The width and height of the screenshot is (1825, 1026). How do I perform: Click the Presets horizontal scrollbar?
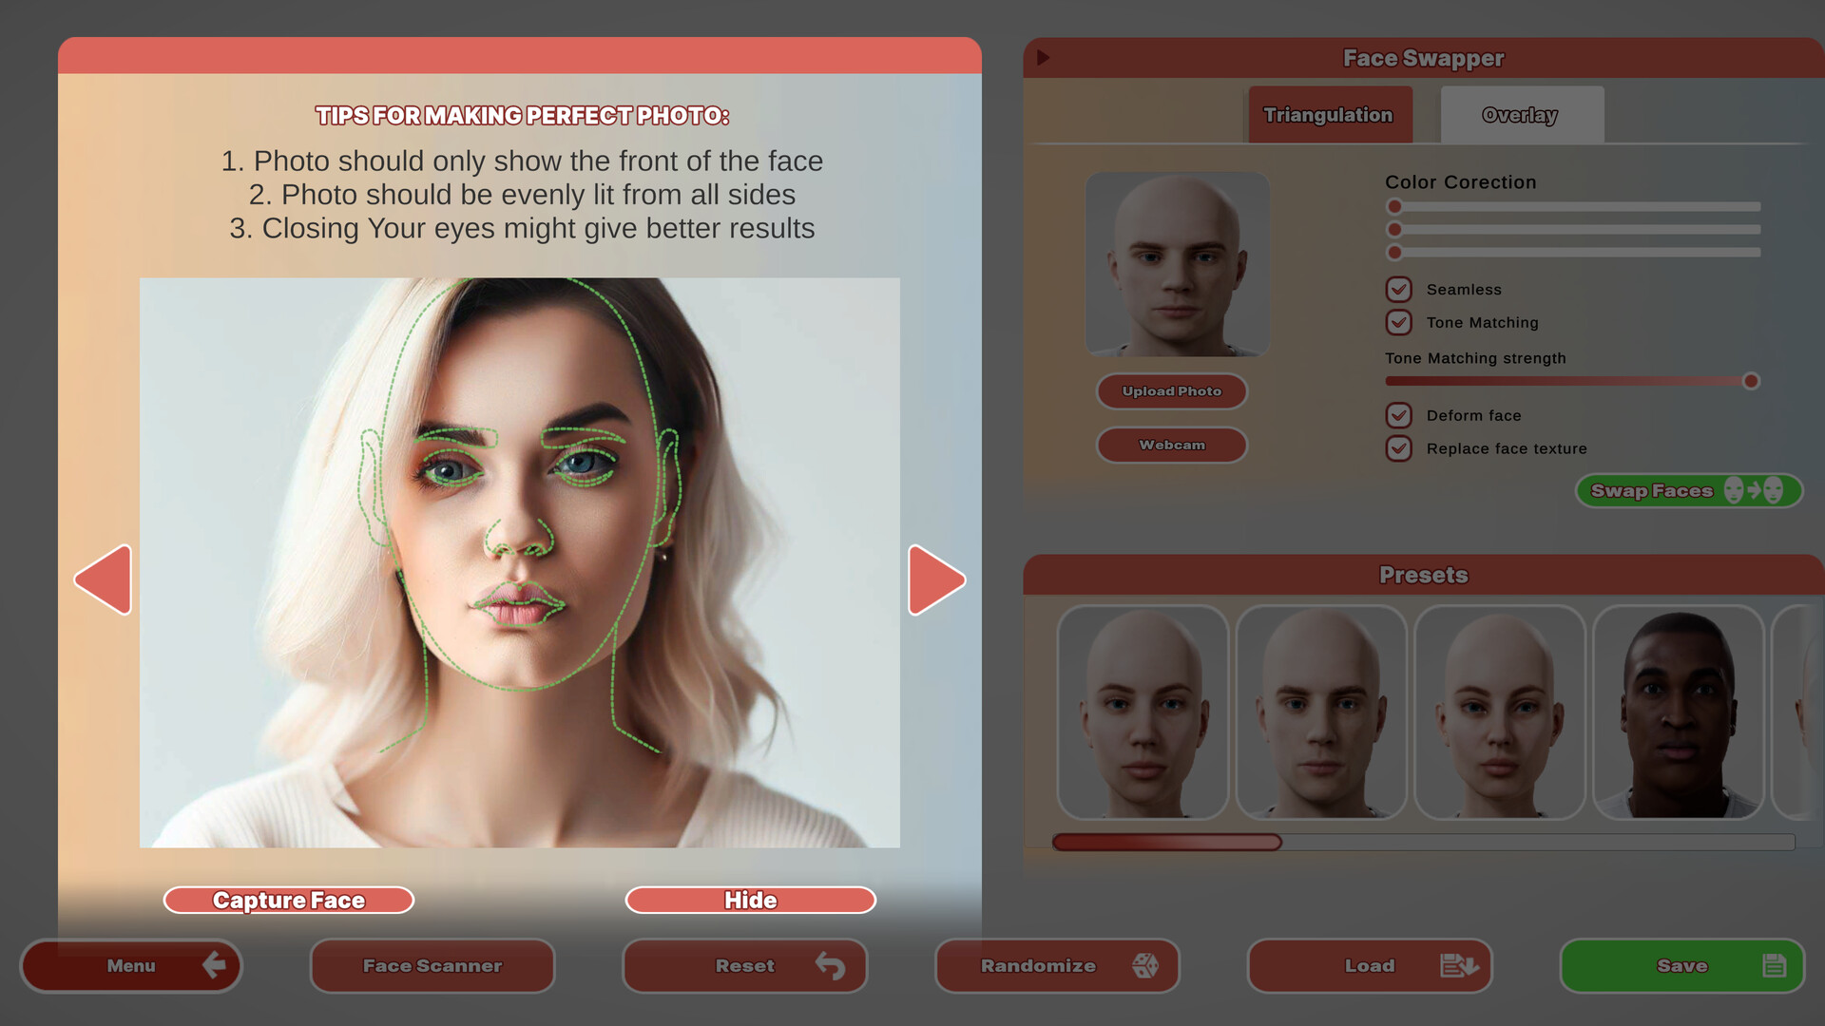tap(1167, 842)
